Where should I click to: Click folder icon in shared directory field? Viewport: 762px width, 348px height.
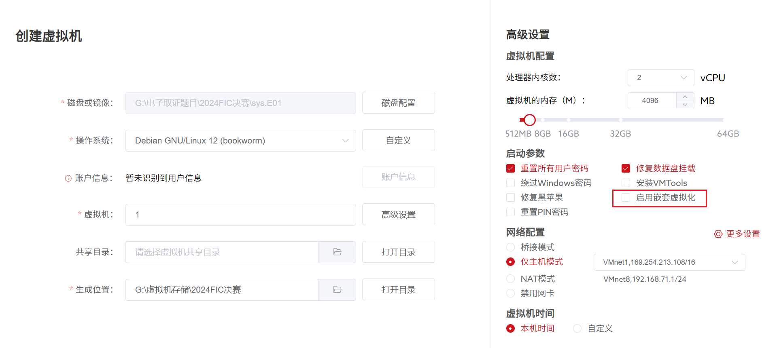point(337,252)
